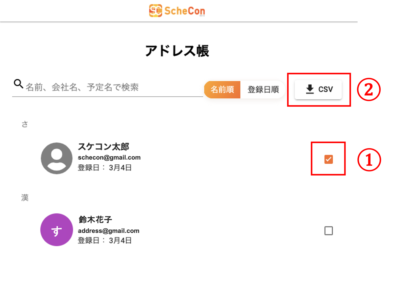The width and height of the screenshot is (395, 285).
Task: Click the purple す avatar
Action: (57, 230)
